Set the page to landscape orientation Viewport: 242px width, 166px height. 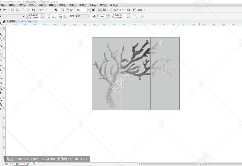pyautogui.click(x=54, y=16)
